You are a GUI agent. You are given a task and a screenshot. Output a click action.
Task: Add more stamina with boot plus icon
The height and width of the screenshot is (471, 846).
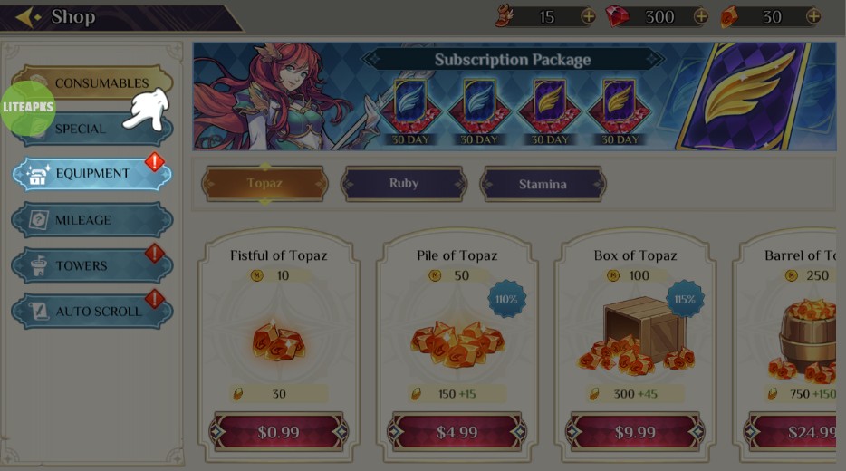[x=588, y=17]
